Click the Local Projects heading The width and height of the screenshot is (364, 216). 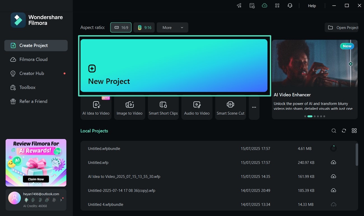[x=94, y=131]
